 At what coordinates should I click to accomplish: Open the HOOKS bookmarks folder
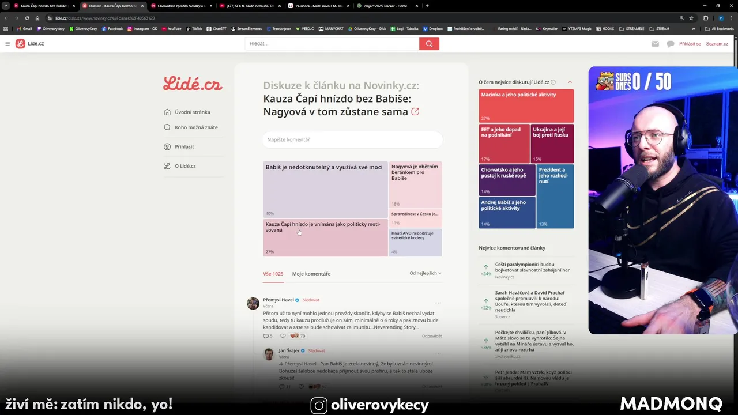click(x=605, y=28)
